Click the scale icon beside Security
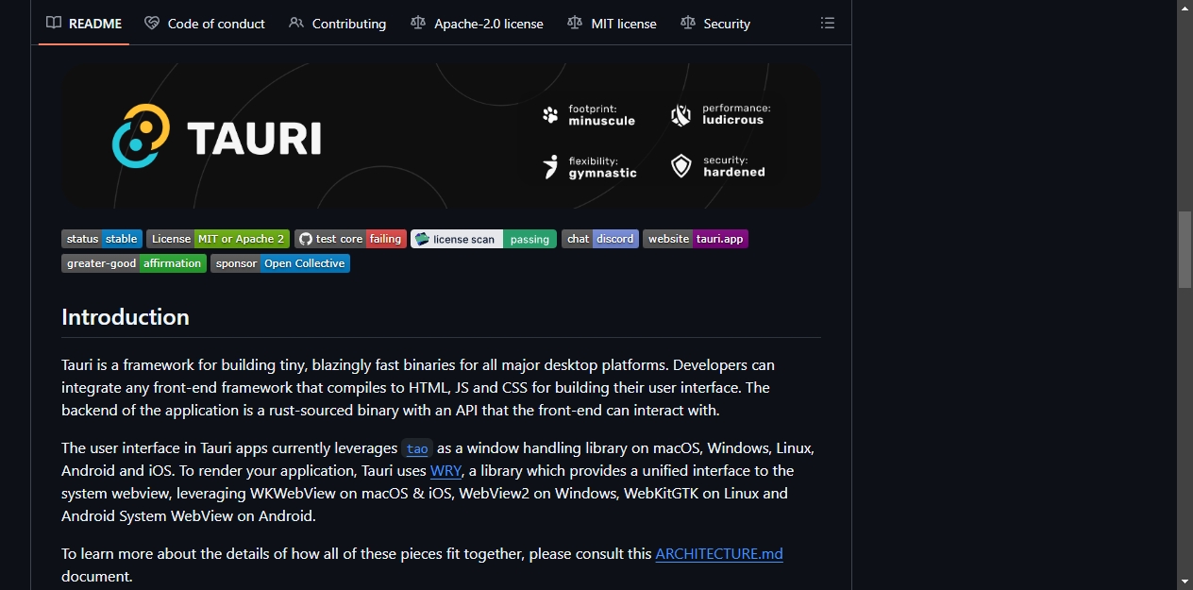 tap(687, 23)
